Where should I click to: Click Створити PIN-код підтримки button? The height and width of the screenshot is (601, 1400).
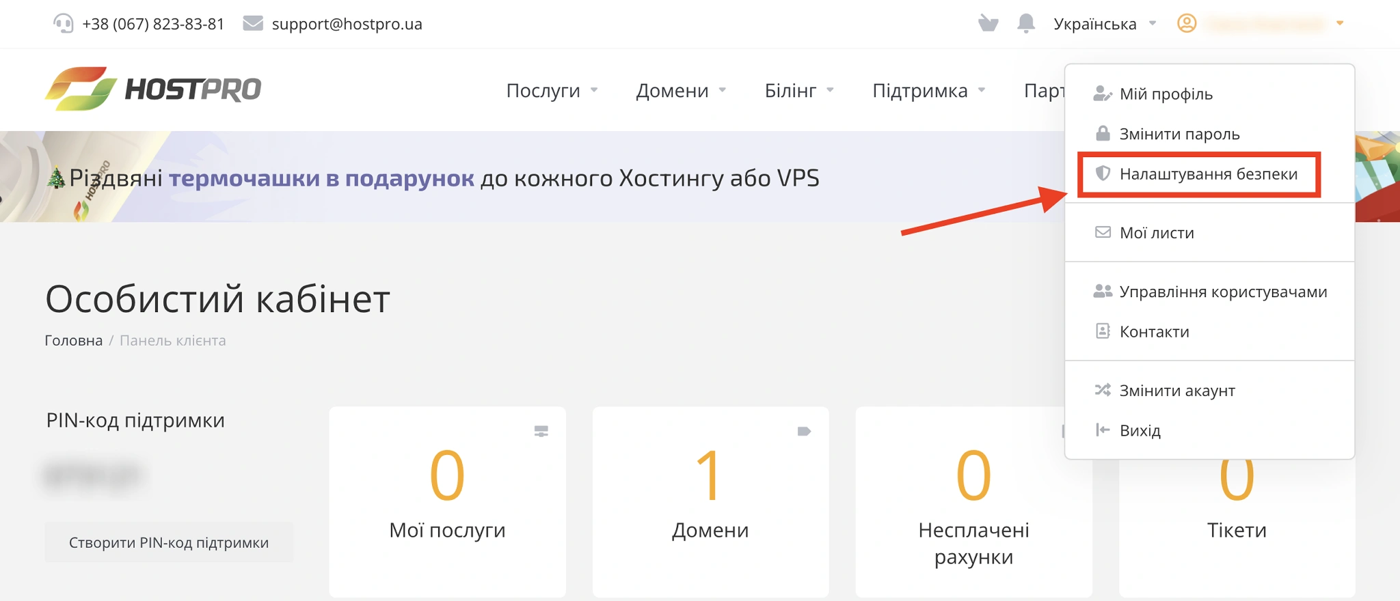[168, 542]
